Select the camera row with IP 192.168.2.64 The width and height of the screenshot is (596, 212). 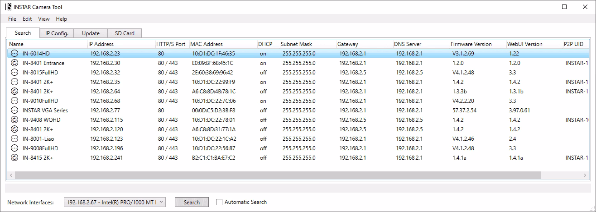(105, 92)
